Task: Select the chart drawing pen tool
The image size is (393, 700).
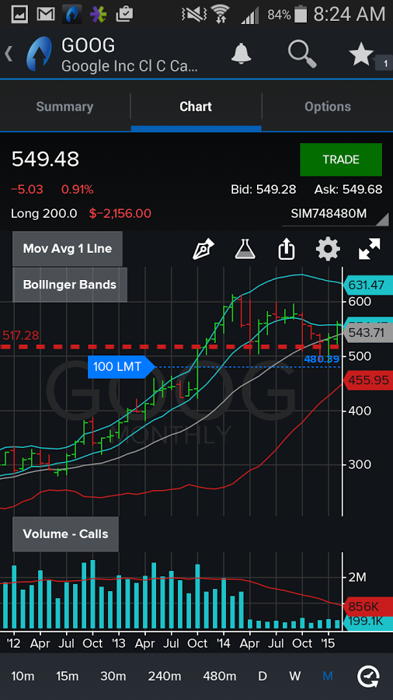Action: pos(203,249)
